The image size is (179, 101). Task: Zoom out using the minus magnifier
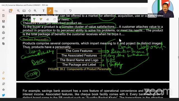pos(18,11)
